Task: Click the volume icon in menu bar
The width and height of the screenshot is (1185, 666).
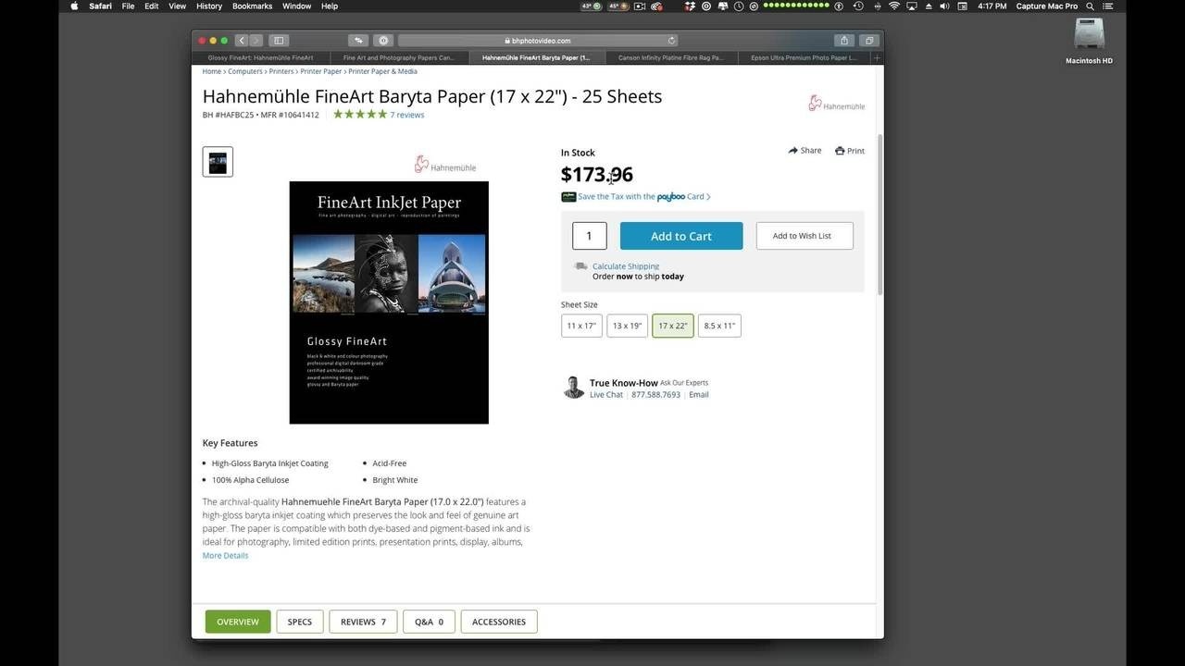Action: pos(946,6)
